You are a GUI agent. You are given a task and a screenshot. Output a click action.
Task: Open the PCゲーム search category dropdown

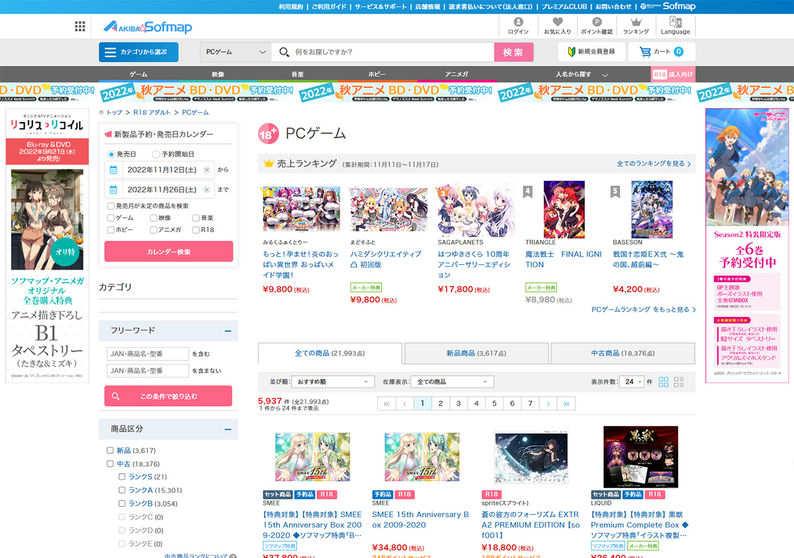point(235,52)
